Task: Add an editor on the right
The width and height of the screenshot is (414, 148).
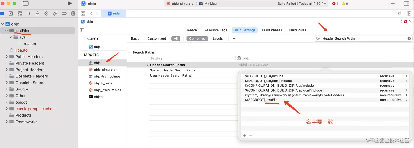Action: tap(409, 13)
